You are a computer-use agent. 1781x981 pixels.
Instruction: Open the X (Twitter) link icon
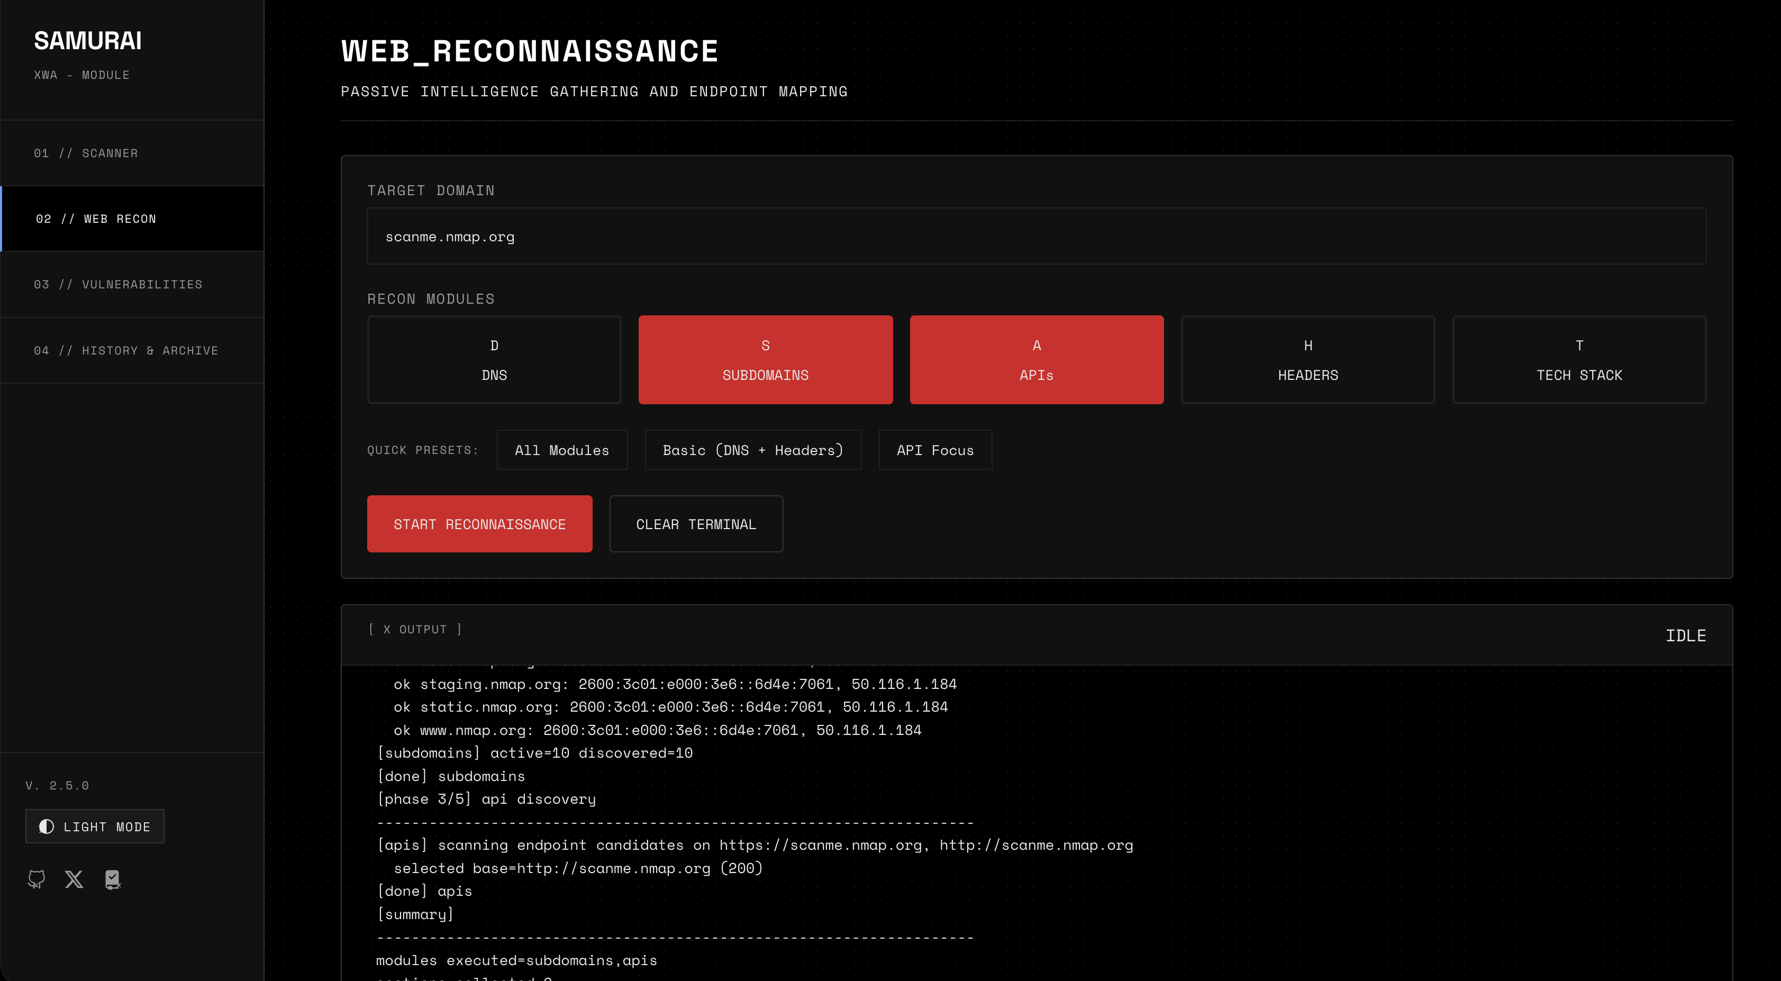74,879
